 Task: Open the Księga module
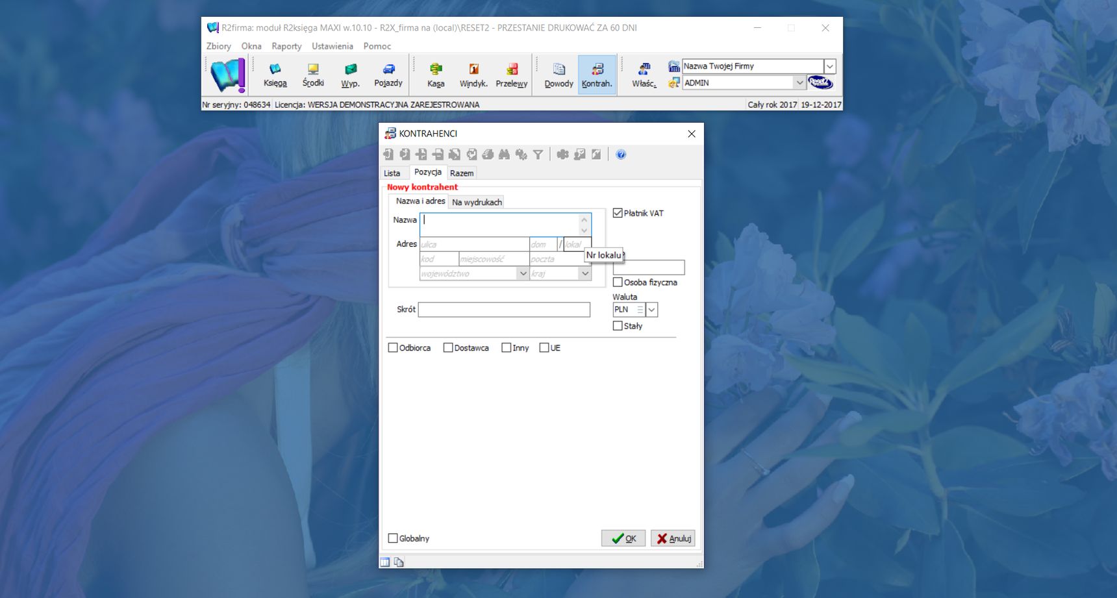(x=275, y=75)
